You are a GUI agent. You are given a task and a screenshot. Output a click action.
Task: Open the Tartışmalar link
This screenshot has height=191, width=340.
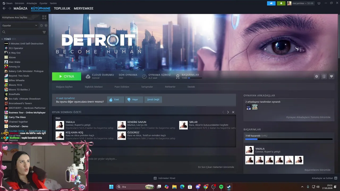[x=147, y=87]
